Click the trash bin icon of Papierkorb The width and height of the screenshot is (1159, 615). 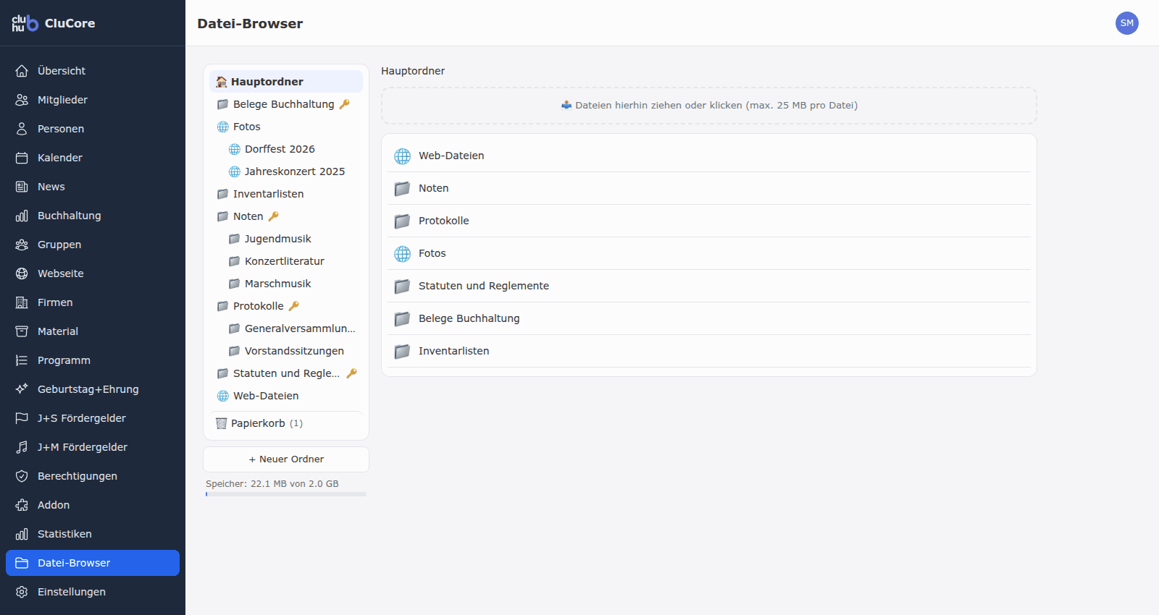pyautogui.click(x=222, y=423)
